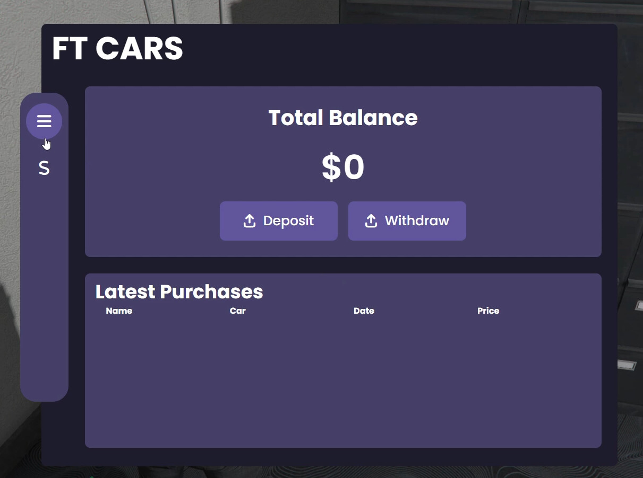The height and width of the screenshot is (478, 643).
Task: Click the Car column header
Action: pos(237,311)
